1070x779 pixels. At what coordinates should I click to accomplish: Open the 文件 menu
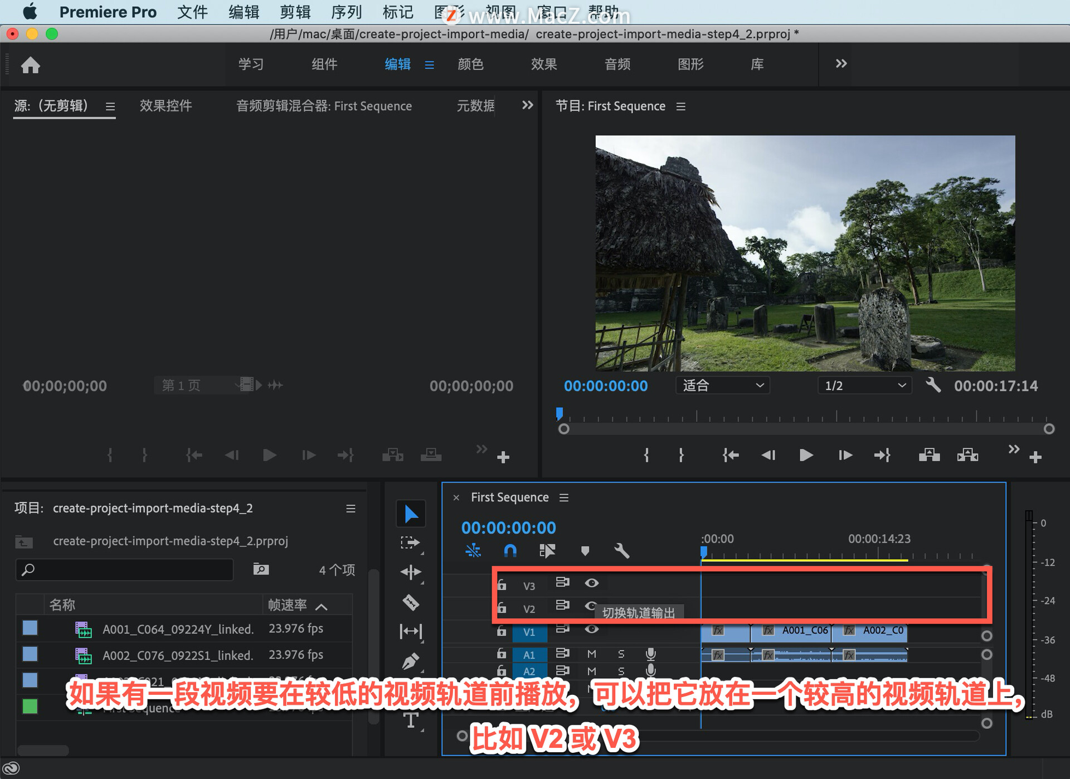[192, 12]
